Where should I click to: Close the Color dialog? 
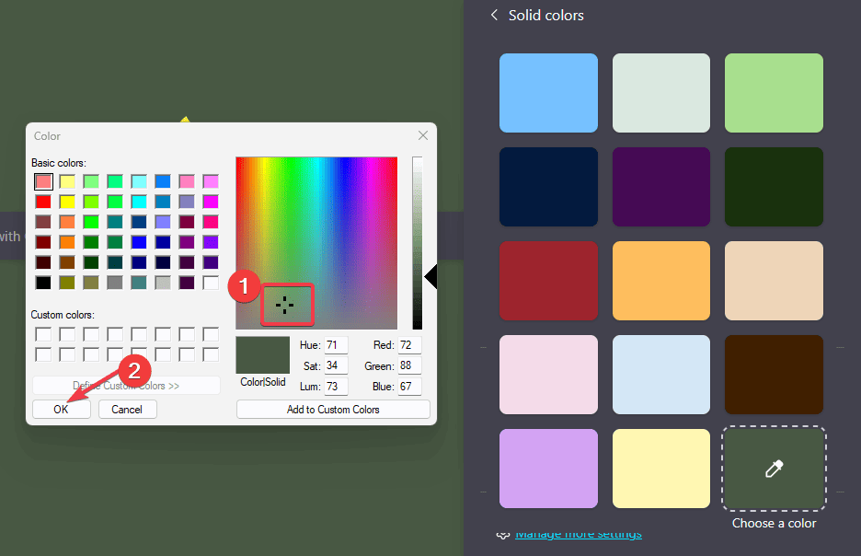423,135
